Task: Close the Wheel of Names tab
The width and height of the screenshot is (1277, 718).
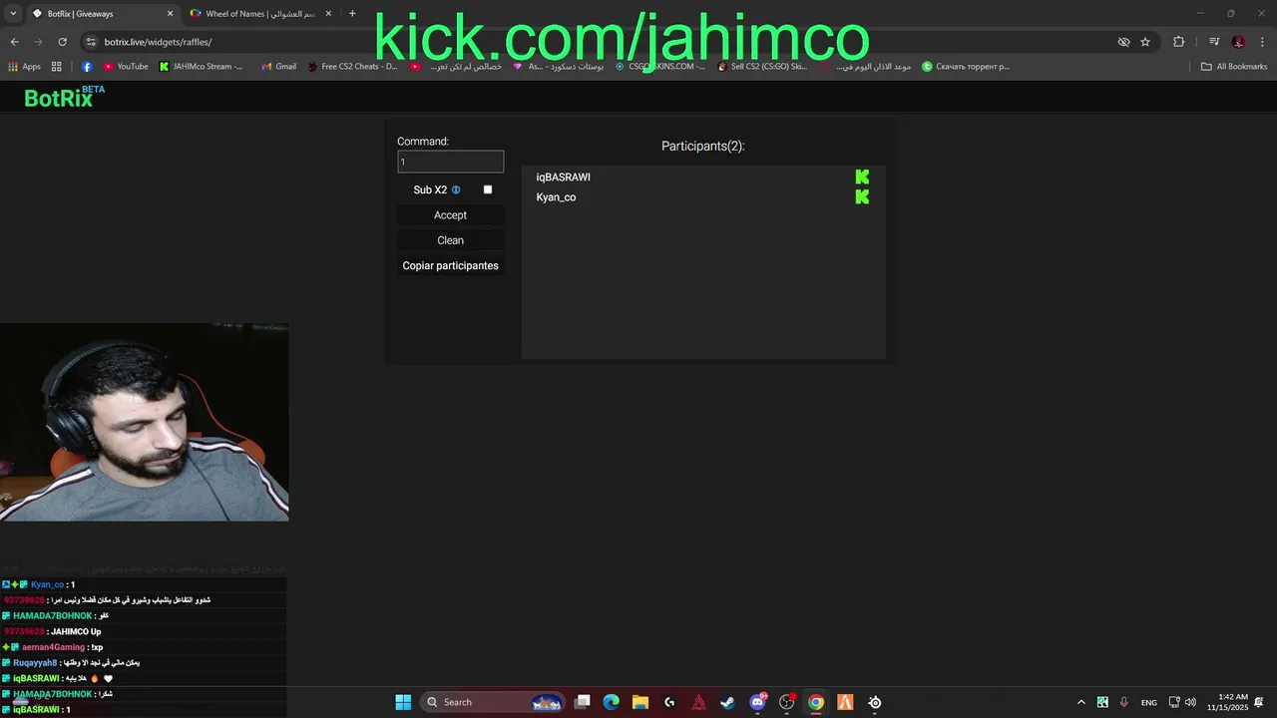Action: [328, 14]
